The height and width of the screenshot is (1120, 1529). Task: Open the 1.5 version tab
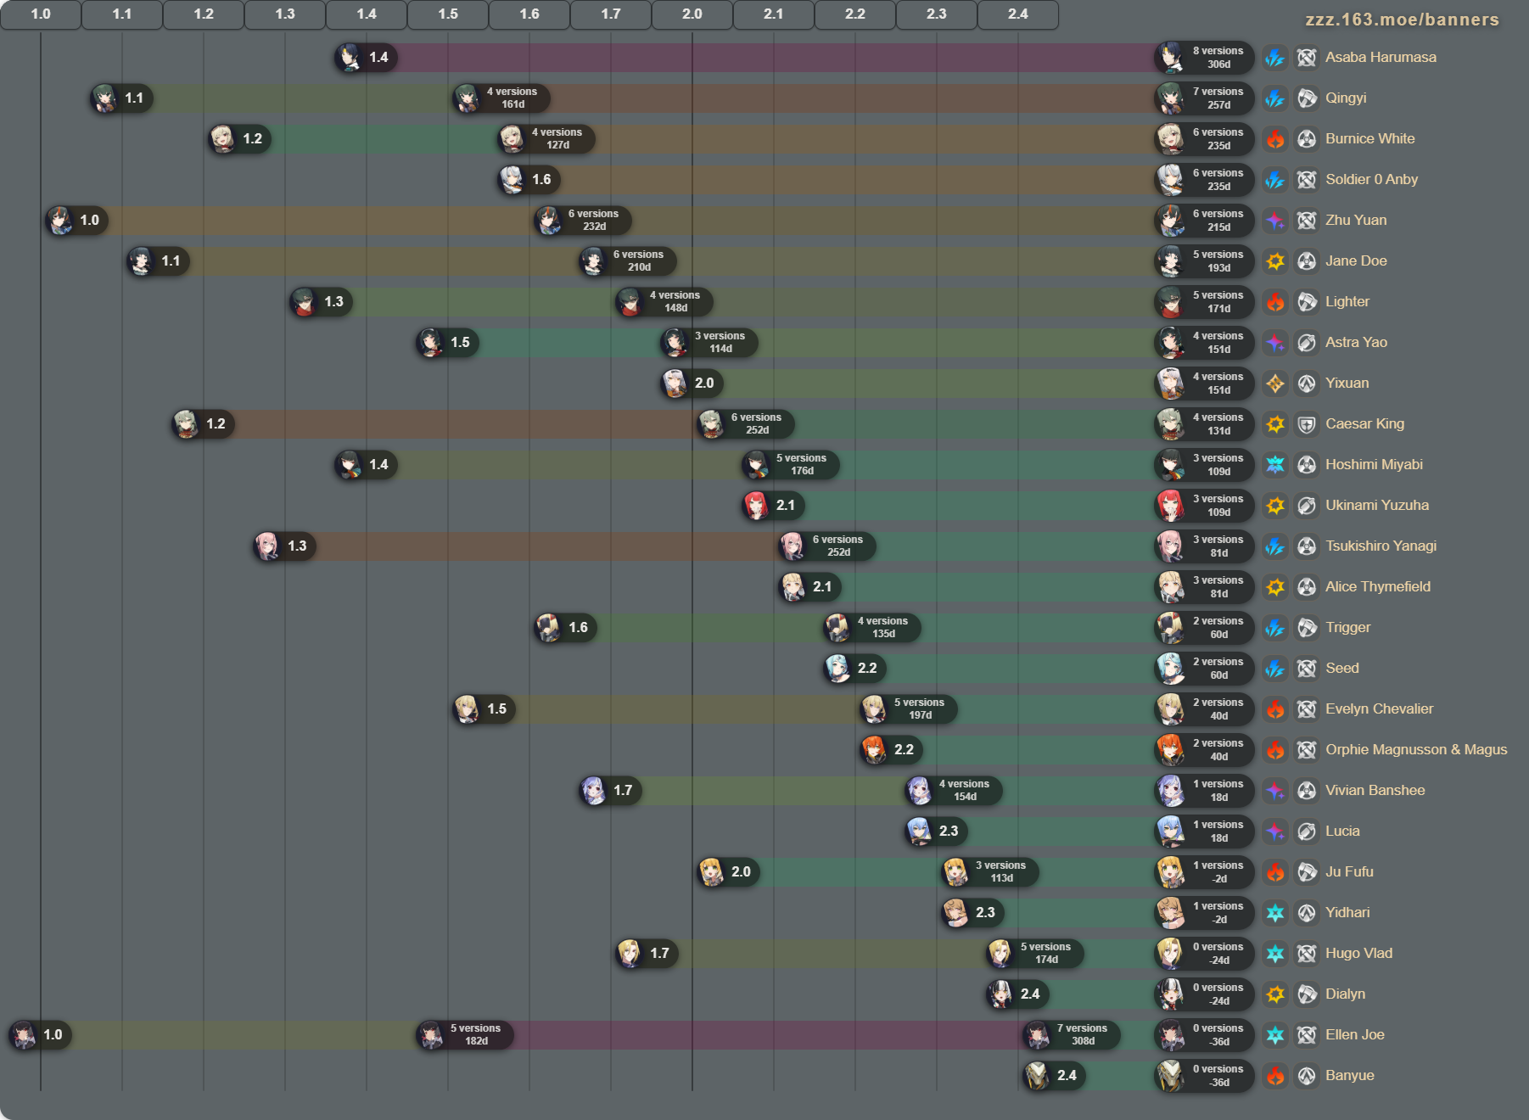448,14
